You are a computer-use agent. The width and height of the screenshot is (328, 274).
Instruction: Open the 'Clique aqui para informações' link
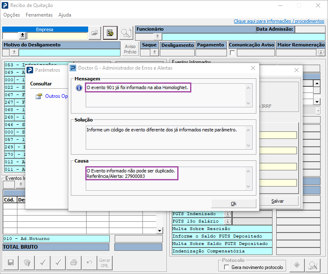pos(279,21)
